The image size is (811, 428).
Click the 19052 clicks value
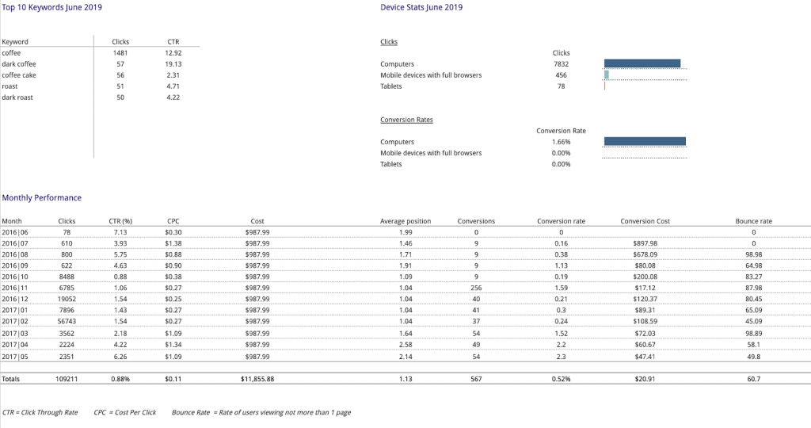pos(67,299)
